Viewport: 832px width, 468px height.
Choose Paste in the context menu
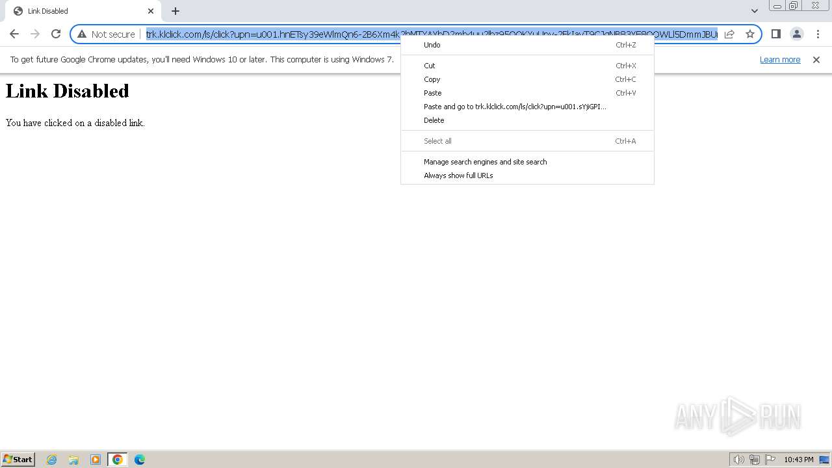pos(527,93)
